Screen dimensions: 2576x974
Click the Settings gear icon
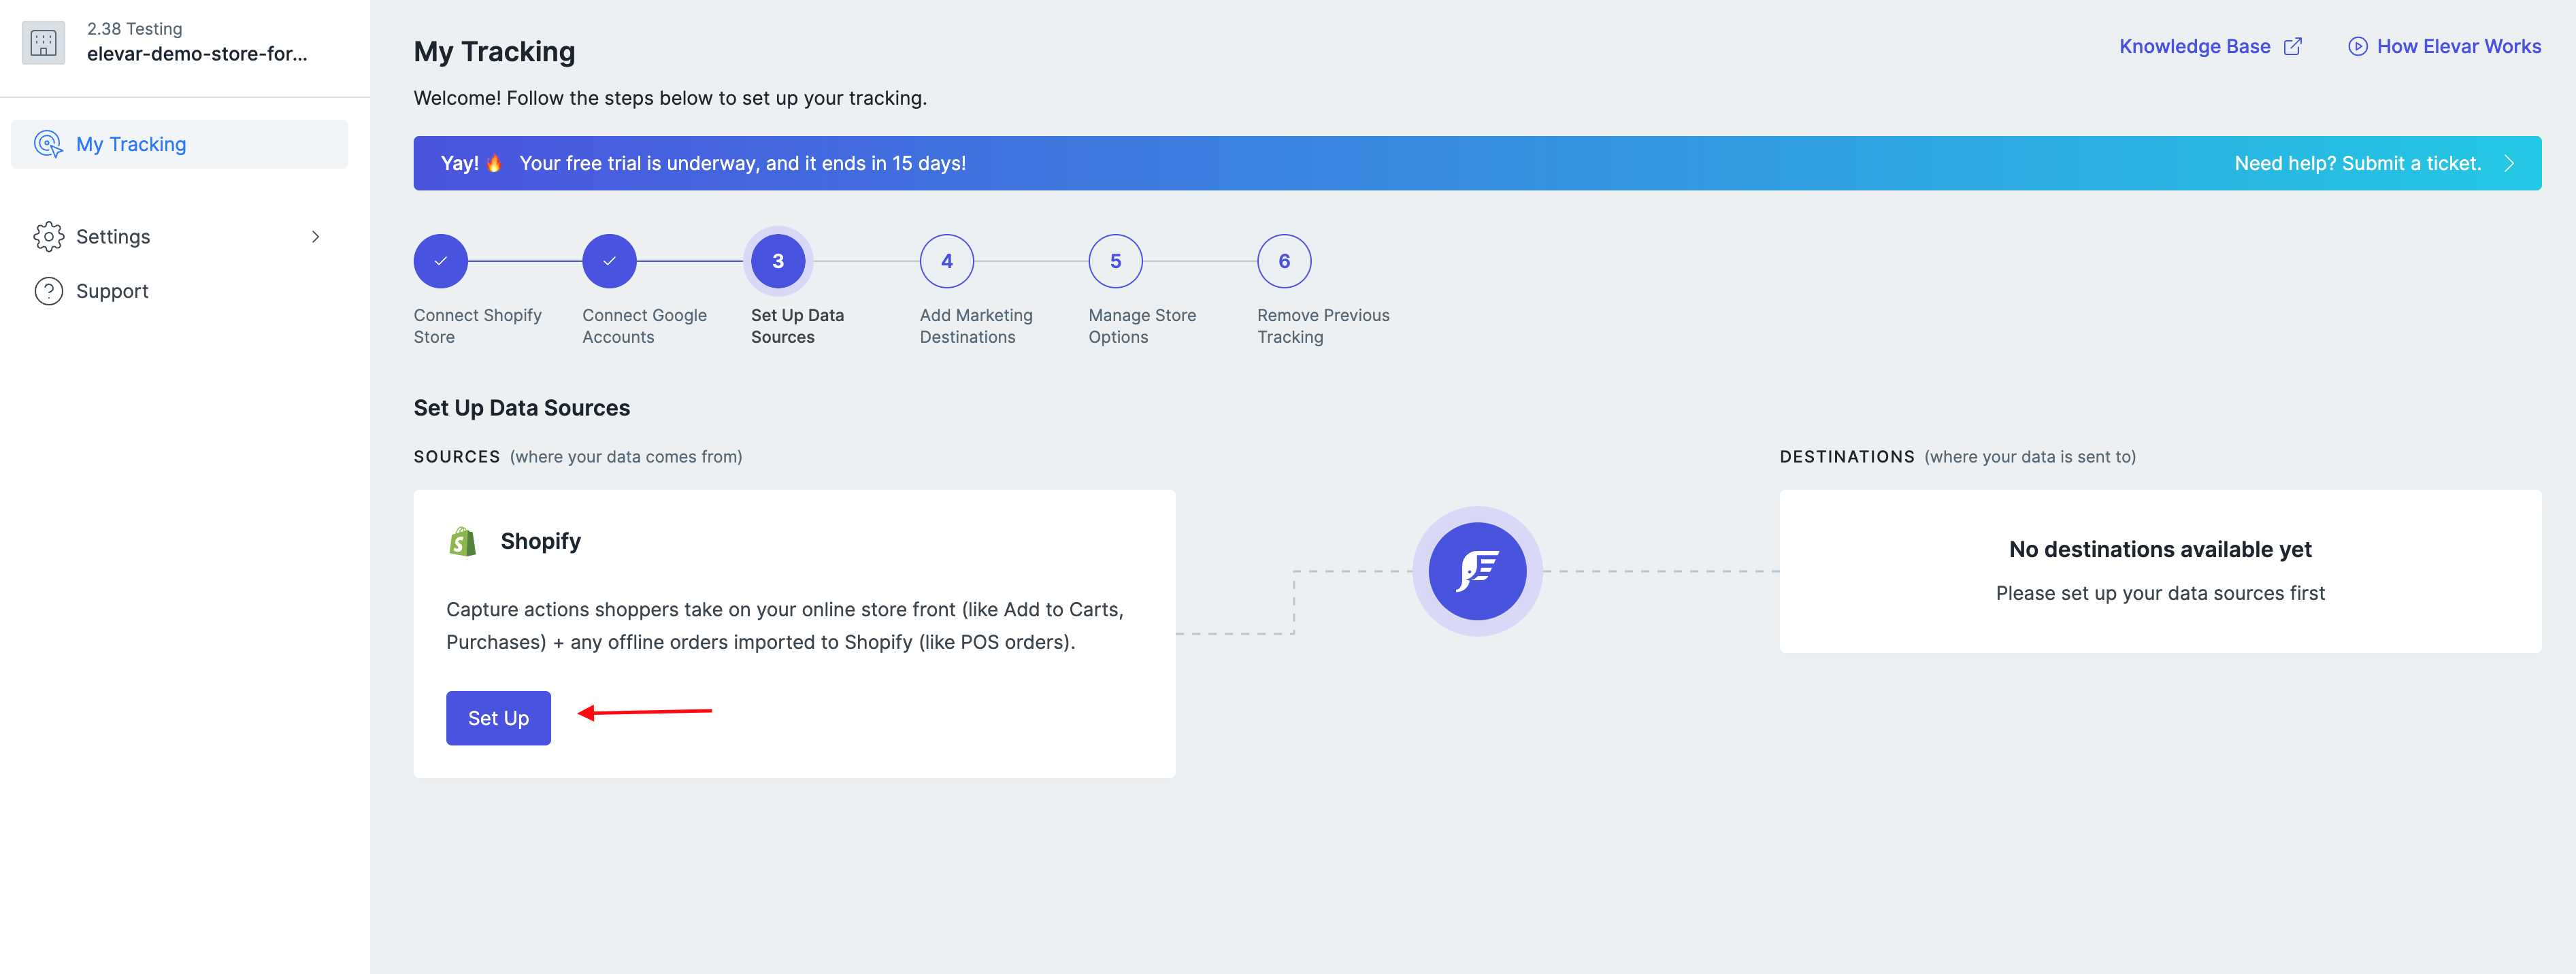48,237
